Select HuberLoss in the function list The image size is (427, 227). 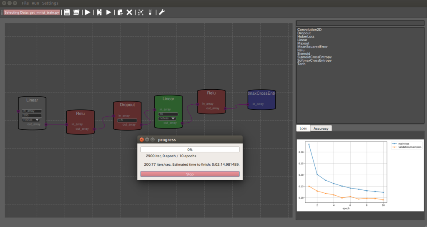coord(306,37)
